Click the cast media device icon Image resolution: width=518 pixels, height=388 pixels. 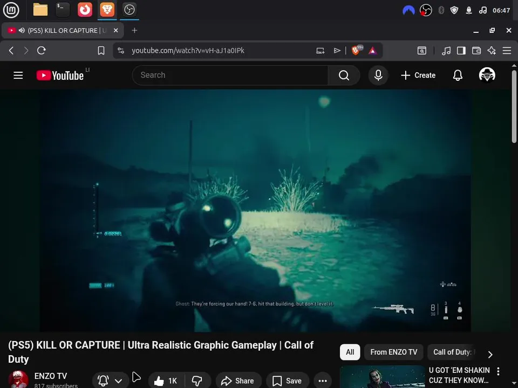320,51
